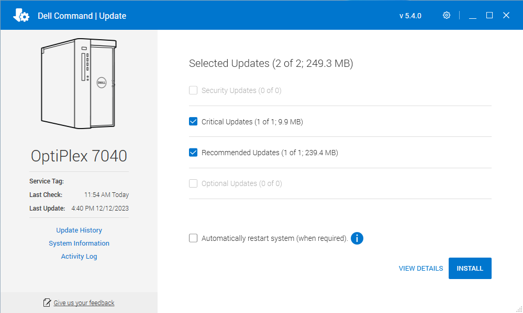Open the Give us your feedback link
The height and width of the screenshot is (313, 523).
[84, 303]
